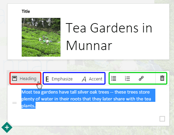Apply Accent style via its label
The image size is (174, 135).
click(x=96, y=79)
